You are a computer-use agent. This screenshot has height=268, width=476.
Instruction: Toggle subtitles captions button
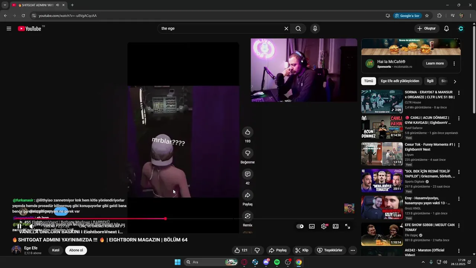point(312,226)
